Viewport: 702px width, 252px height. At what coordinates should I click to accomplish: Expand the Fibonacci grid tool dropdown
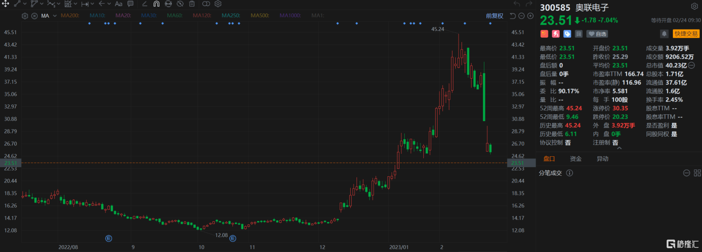tap(75, 4)
